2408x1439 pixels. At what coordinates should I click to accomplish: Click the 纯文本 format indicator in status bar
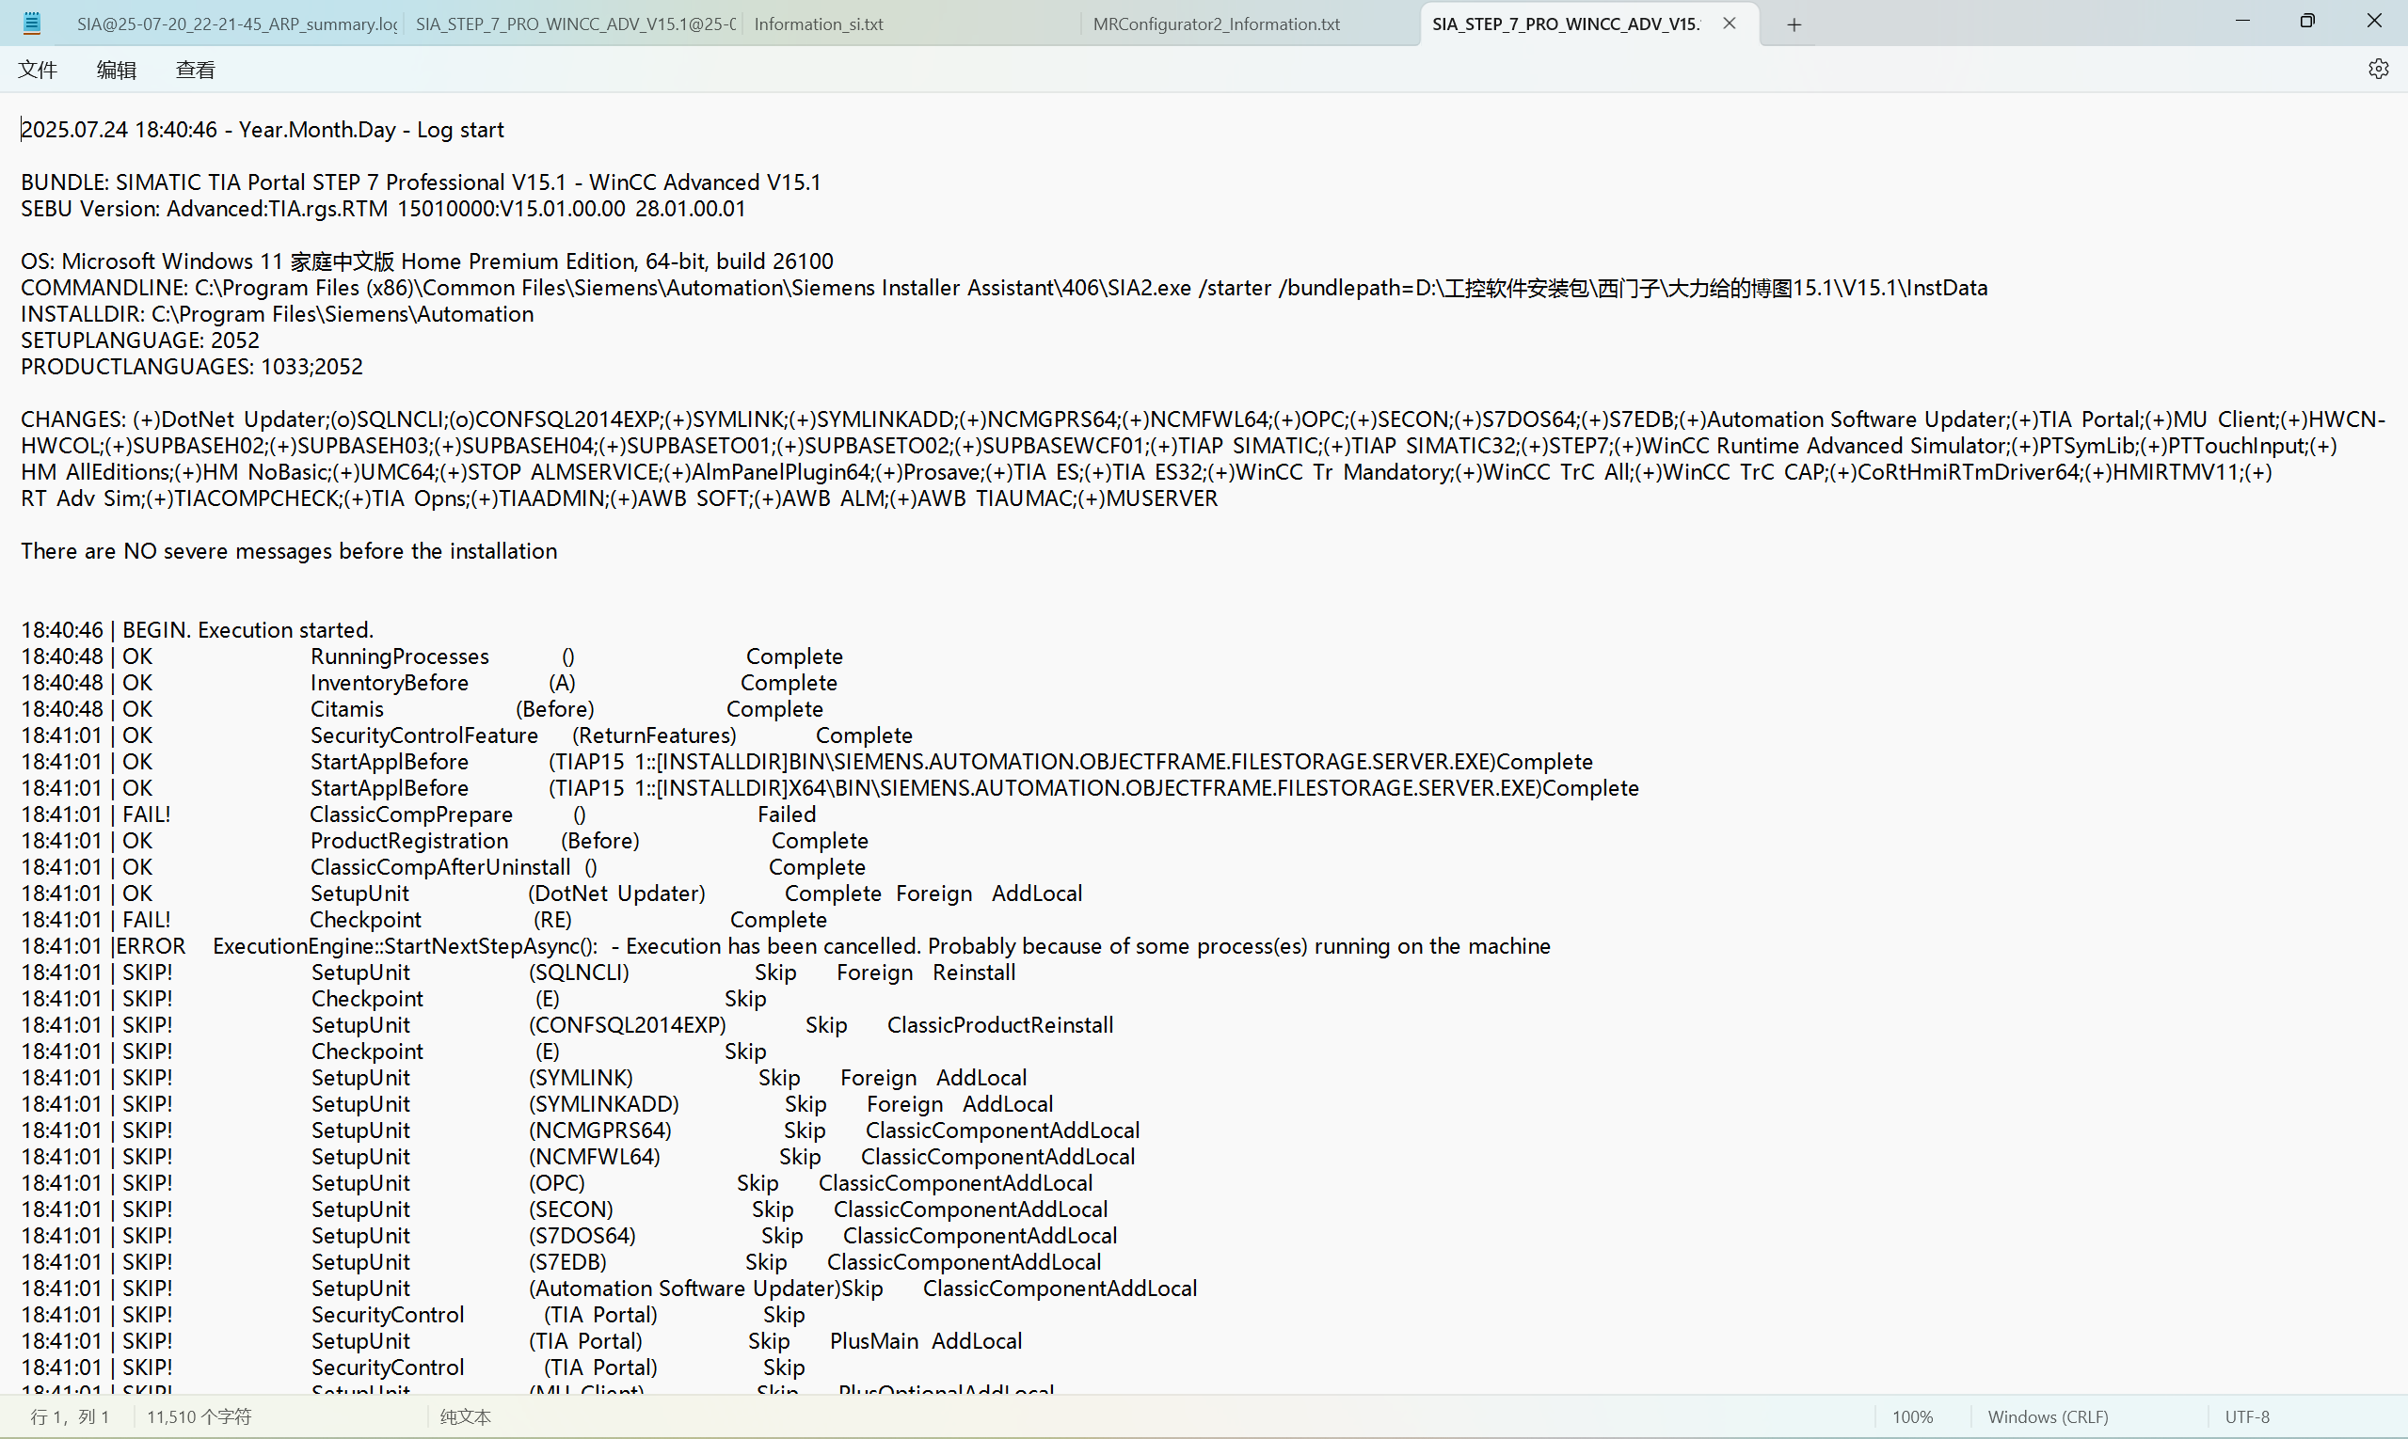click(x=465, y=1416)
